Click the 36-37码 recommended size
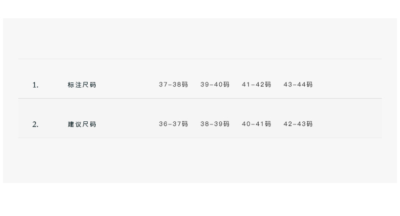The image size is (400, 216). point(173,124)
